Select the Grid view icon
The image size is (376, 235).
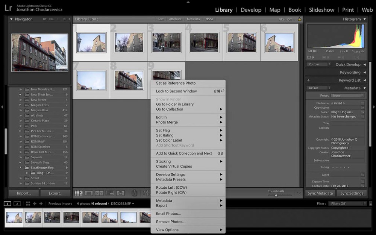[x=79, y=193]
